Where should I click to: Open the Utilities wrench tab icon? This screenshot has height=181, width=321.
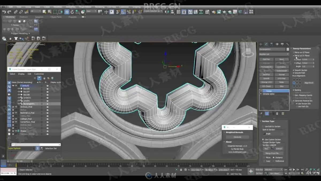pos(288,44)
